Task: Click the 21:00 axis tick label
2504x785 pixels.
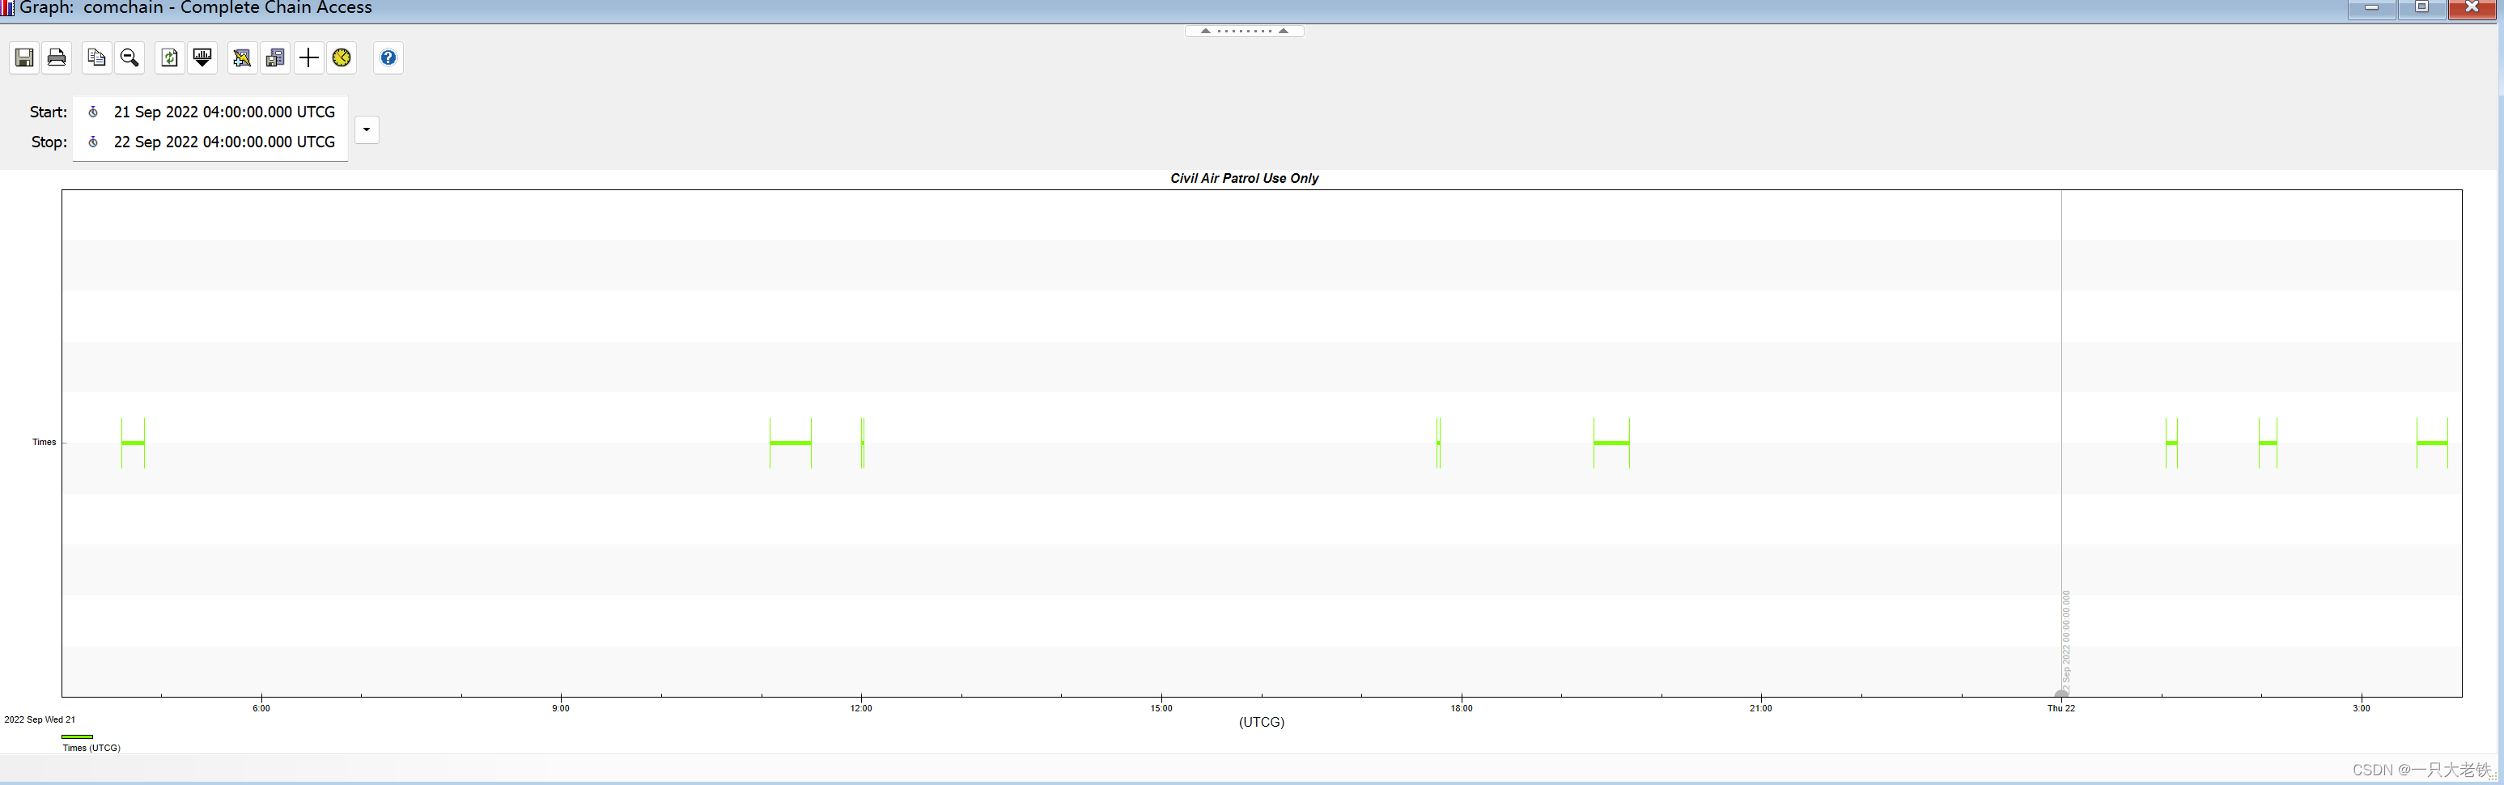Action: 1761,708
